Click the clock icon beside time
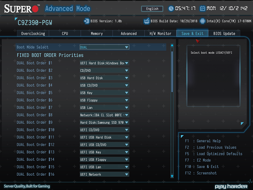Image resolution: width=253 pixels, height=190 pixels. pos(171,8)
